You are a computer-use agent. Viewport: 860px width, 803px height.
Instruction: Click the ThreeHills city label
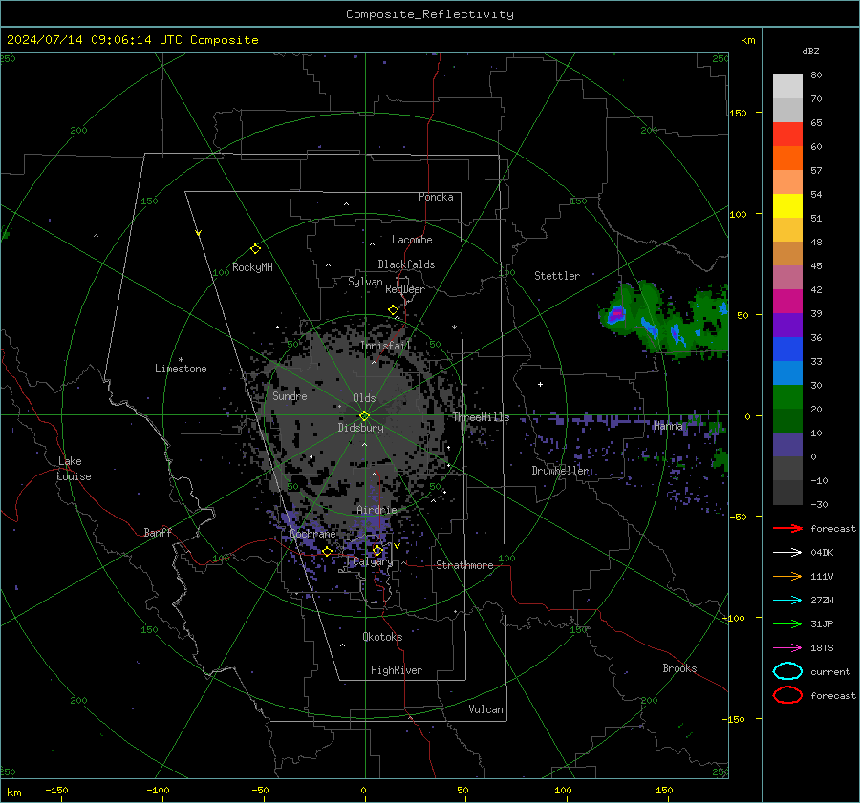click(481, 417)
